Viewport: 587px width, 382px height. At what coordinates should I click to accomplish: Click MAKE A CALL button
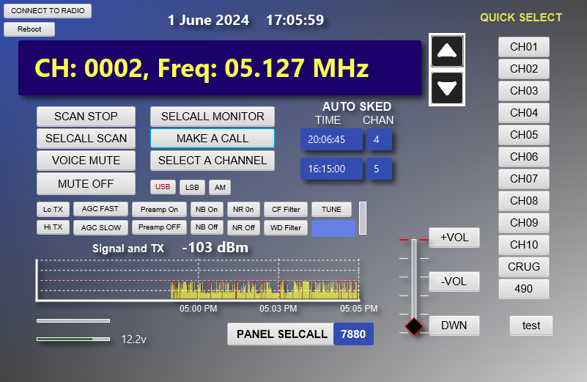coord(213,139)
